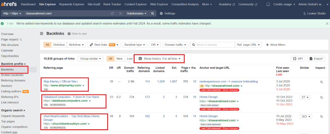Open Competitive Analysis in top navigation
Viewport: 330px width, 134px height.
coord(185,4)
